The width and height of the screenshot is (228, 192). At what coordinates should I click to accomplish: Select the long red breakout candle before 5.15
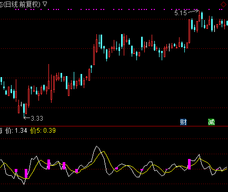click(x=190, y=31)
